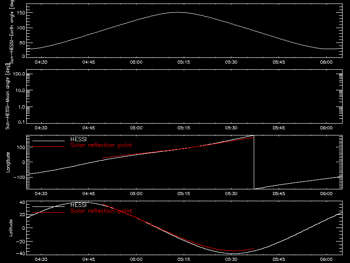Click 06:00 label under Moon angle plot
The image size is (350, 263).
326,128
